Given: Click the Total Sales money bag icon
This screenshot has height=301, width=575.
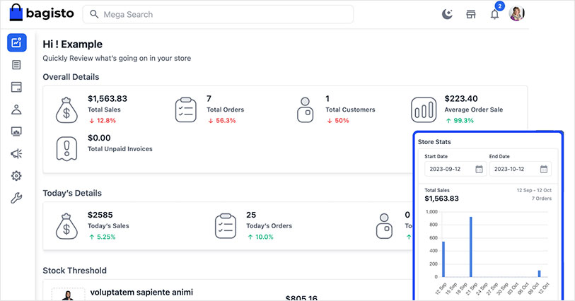Looking at the screenshot, I should (69, 110).
